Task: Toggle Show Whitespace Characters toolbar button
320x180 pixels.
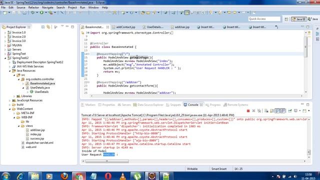Action: (203, 12)
